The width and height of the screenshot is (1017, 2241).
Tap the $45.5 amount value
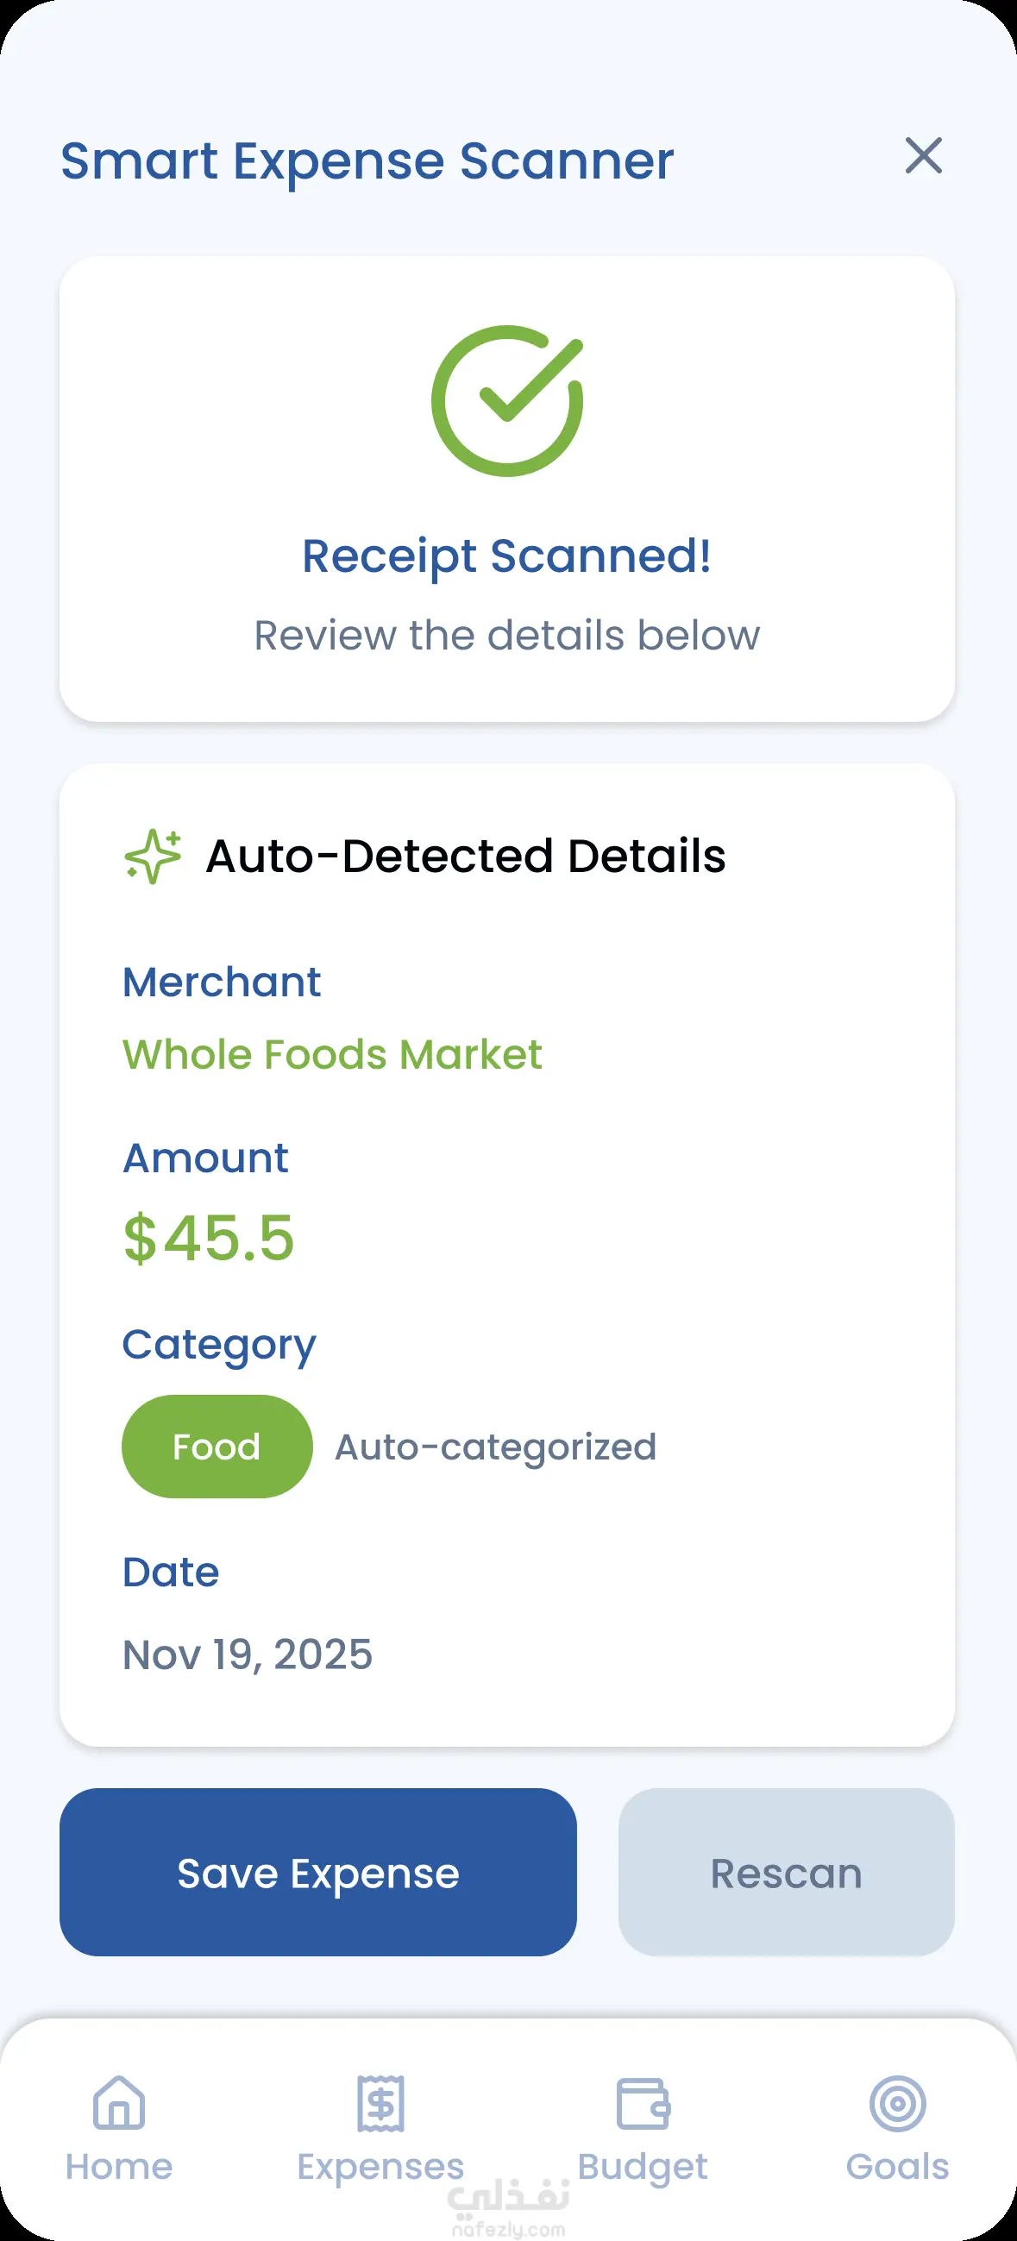click(209, 1237)
